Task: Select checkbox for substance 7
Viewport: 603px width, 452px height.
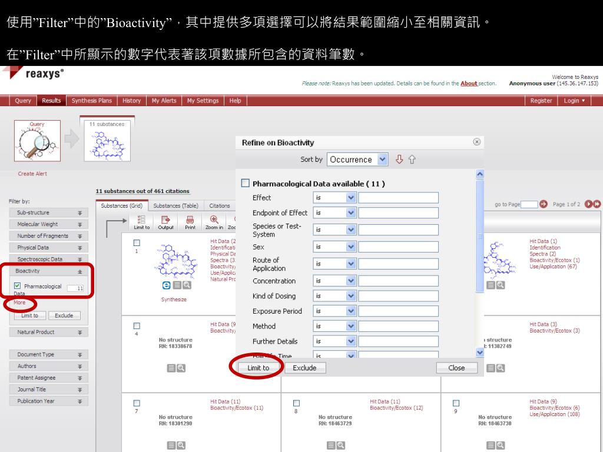Action: pyautogui.click(x=137, y=403)
